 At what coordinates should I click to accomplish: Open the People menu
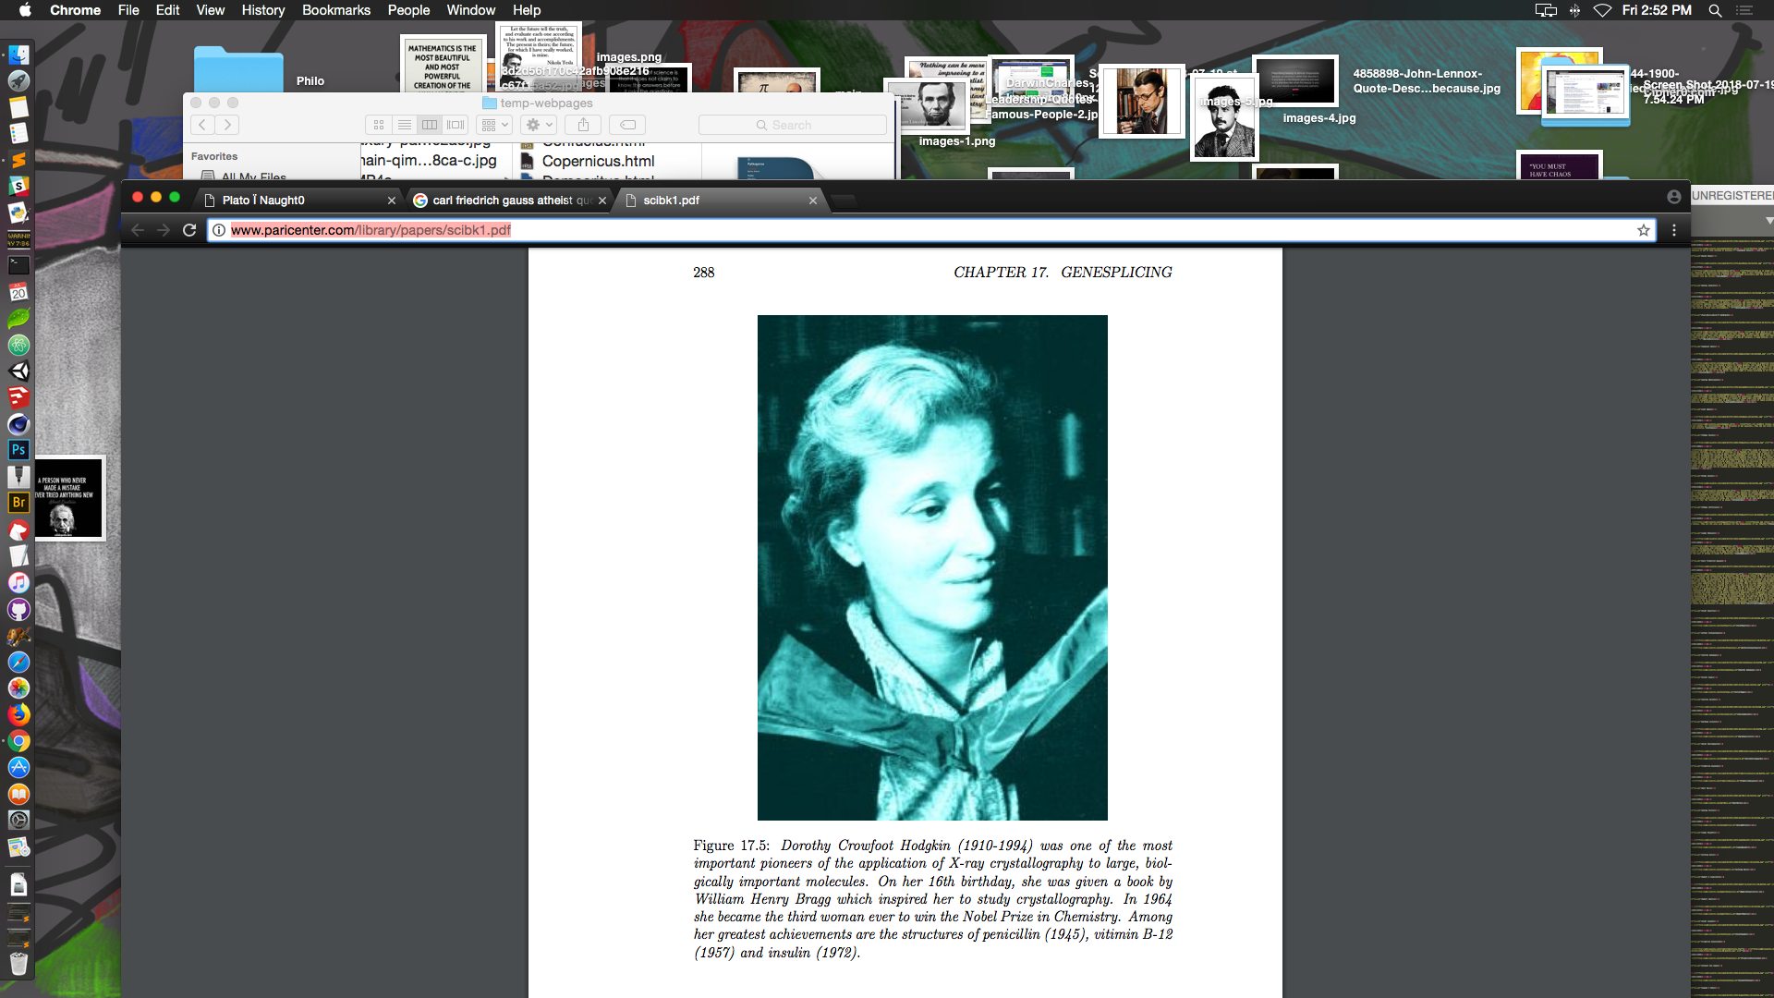408,10
